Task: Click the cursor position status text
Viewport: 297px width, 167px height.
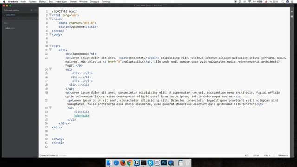Action: coord(49,156)
